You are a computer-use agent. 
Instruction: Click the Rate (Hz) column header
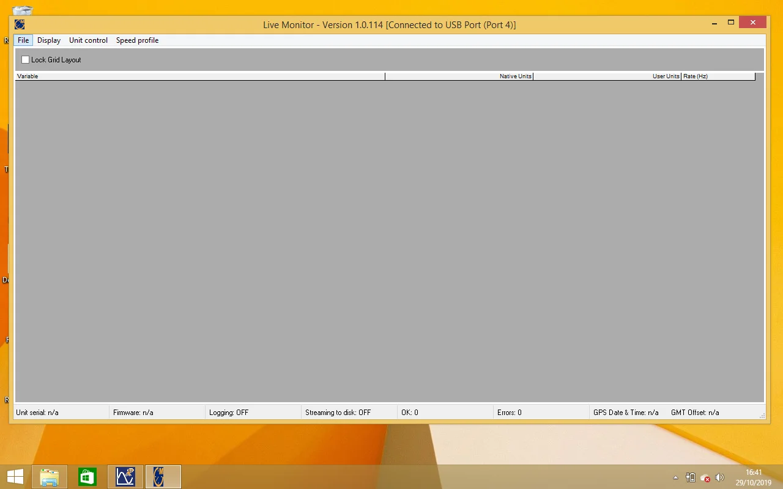(x=718, y=76)
